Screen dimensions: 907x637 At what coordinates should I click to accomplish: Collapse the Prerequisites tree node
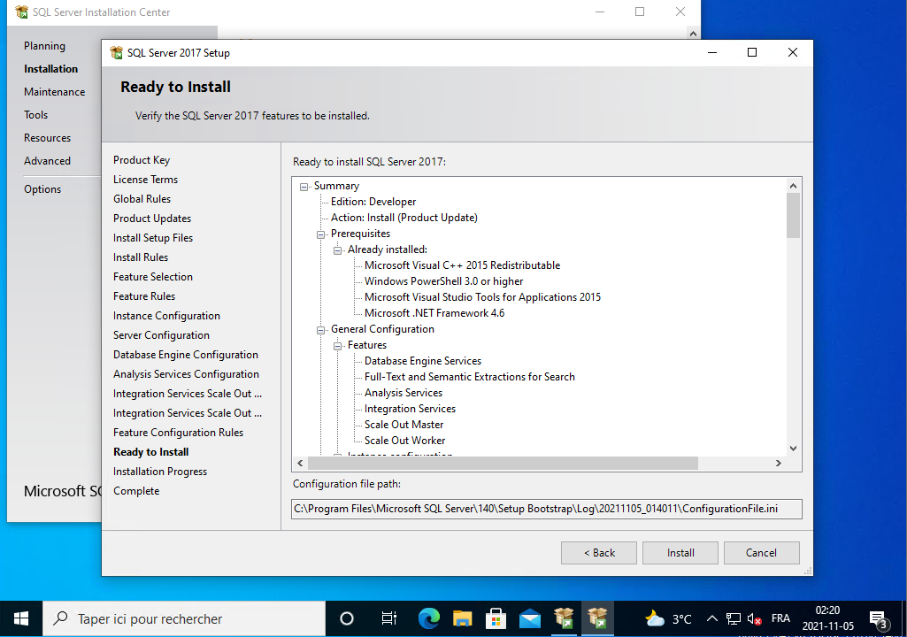pyautogui.click(x=321, y=234)
